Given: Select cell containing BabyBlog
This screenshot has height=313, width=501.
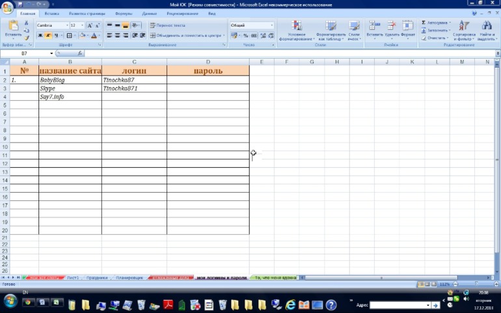Looking at the screenshot, I should 70,80.
